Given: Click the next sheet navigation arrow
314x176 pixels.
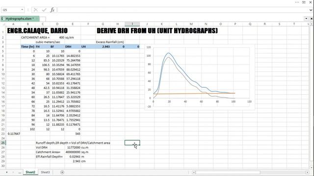Looking at the screenshot, I should 13,172.
